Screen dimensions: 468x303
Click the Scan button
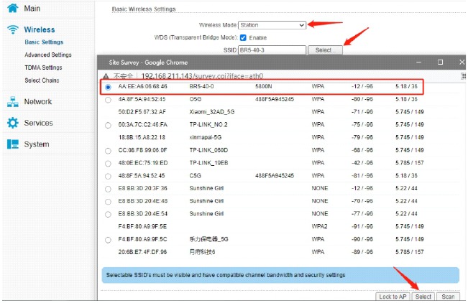coord(448,297)
